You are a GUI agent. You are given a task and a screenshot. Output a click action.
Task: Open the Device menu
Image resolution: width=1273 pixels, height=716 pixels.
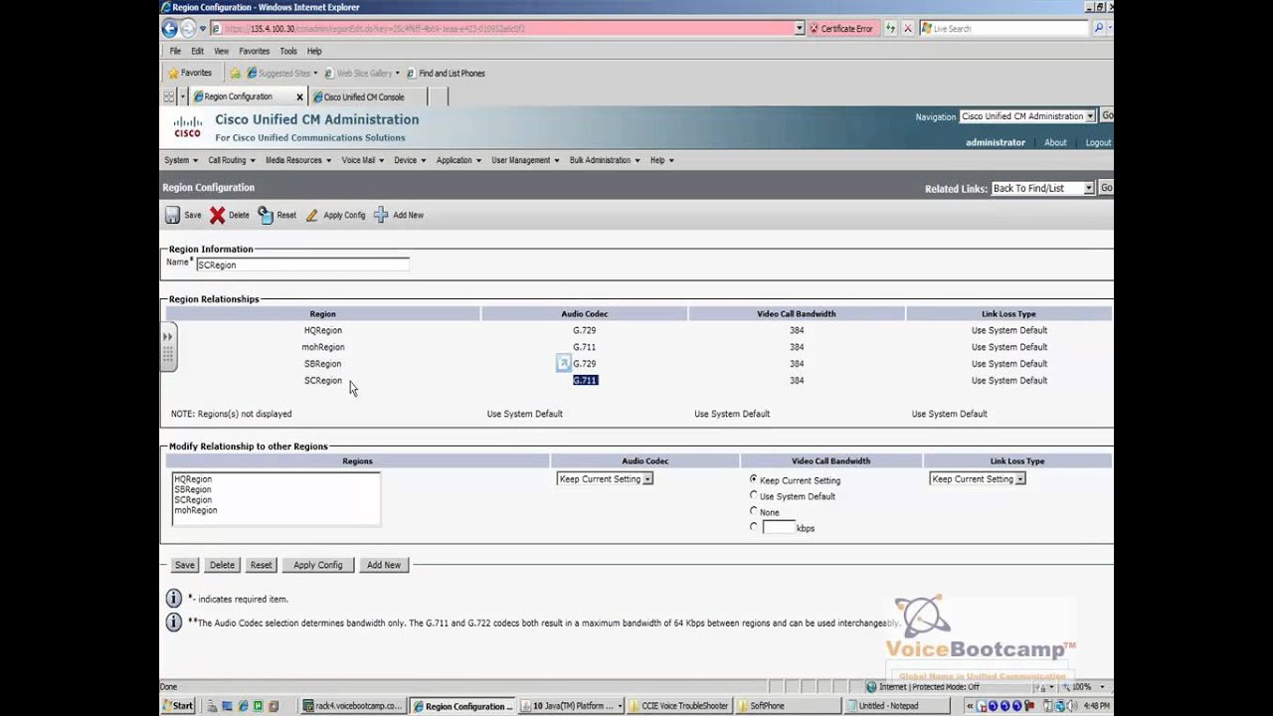tap(410, 160)
